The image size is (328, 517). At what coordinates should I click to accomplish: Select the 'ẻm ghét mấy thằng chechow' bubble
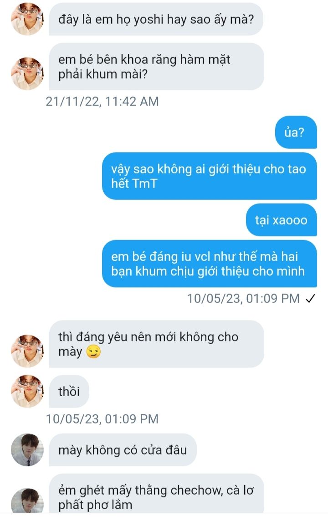[156, 494]
